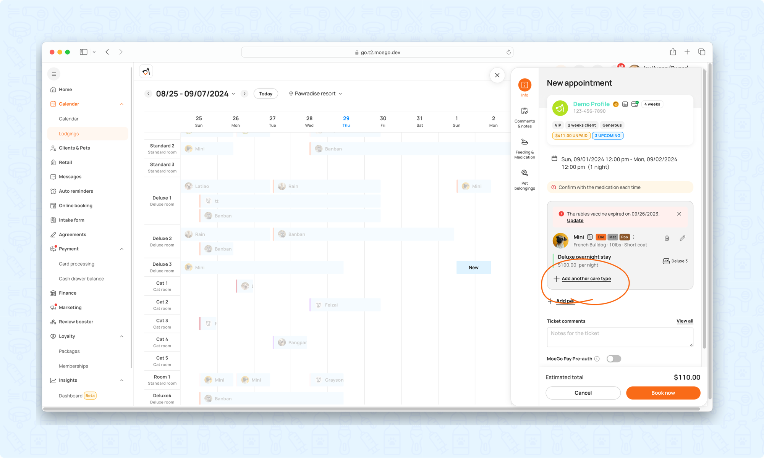Screen dimensions: 764x458
Task: Open the Comments & notes panel icon
Action: [524, 111]
